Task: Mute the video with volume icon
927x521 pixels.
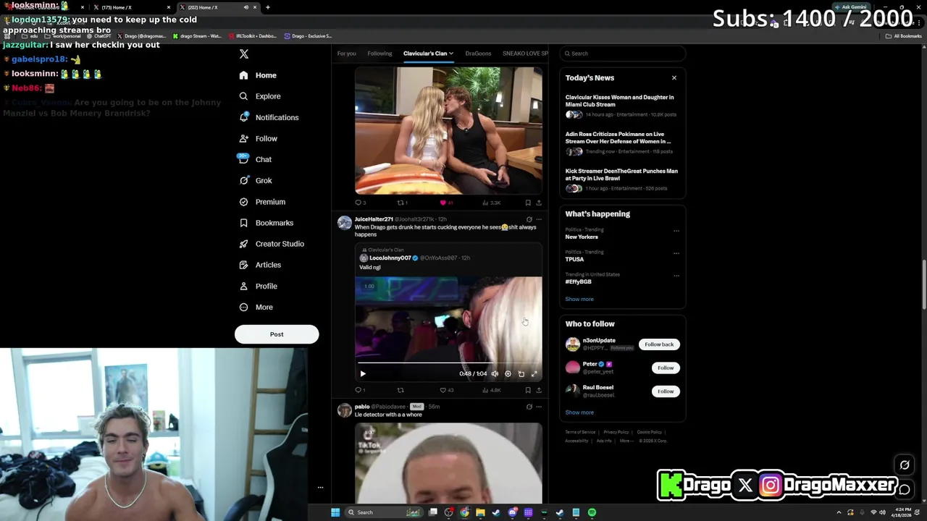Action: (495, 374)
